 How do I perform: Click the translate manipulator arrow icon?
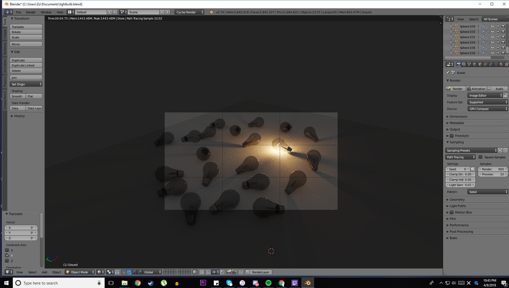(x=129, y=272)
